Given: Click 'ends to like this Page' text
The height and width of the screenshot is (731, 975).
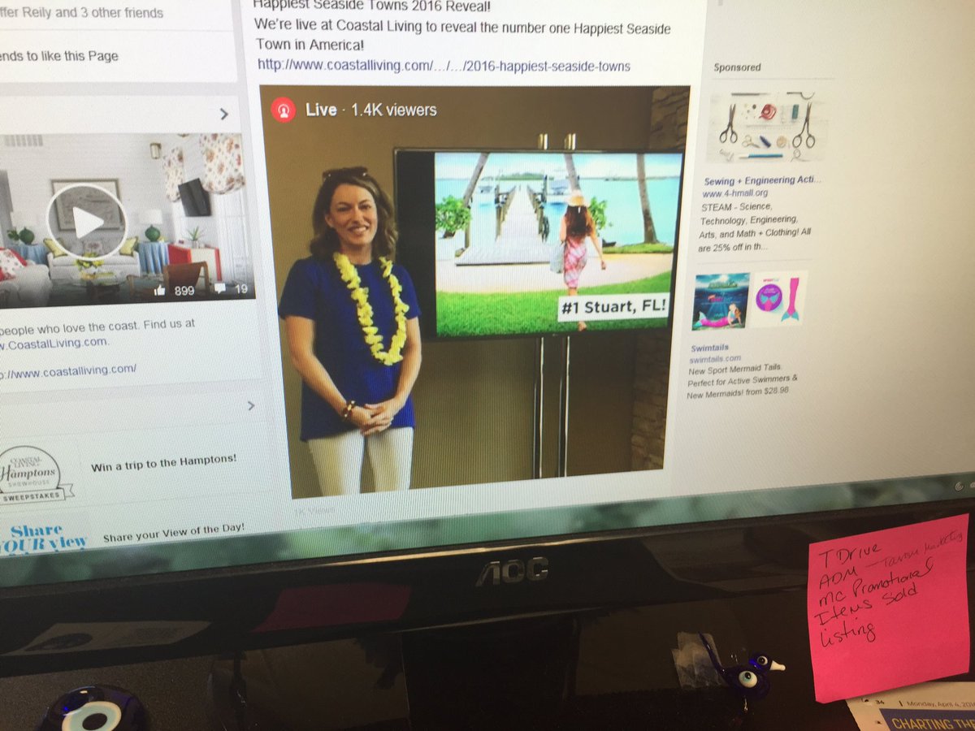Looking at the screenshot, I should tap(58, 56).
